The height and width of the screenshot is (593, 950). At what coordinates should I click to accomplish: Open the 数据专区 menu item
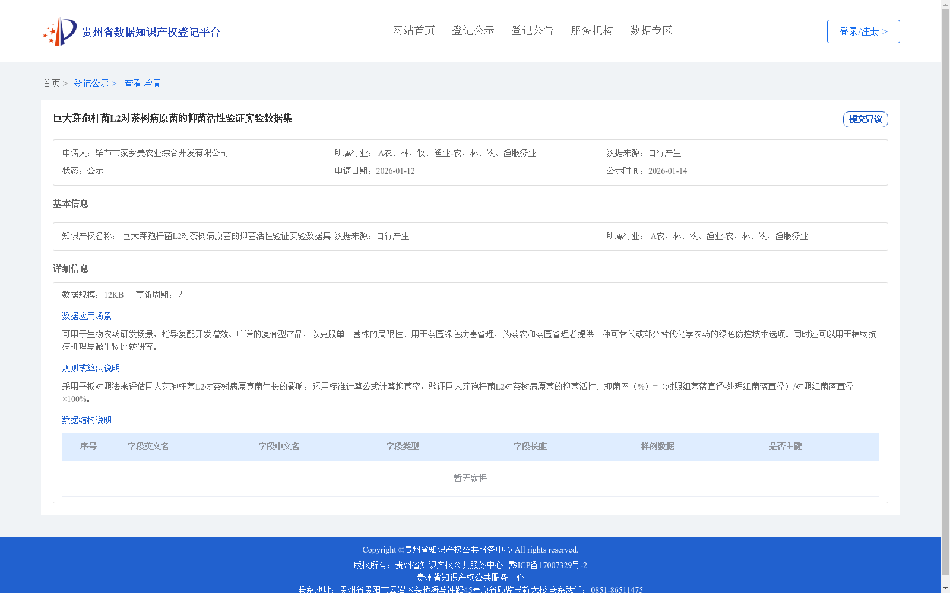point(651,30)
